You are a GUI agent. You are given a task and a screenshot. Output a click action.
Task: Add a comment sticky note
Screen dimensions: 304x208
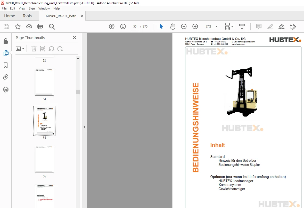(x=259, y=26)
